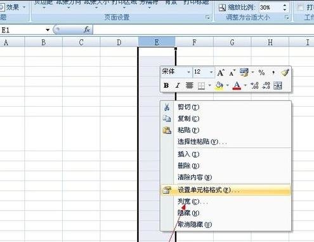The image size is (314, 242).
Task: Click the center alignment icon
Action: pyautogui.click(x=189, y=86)
